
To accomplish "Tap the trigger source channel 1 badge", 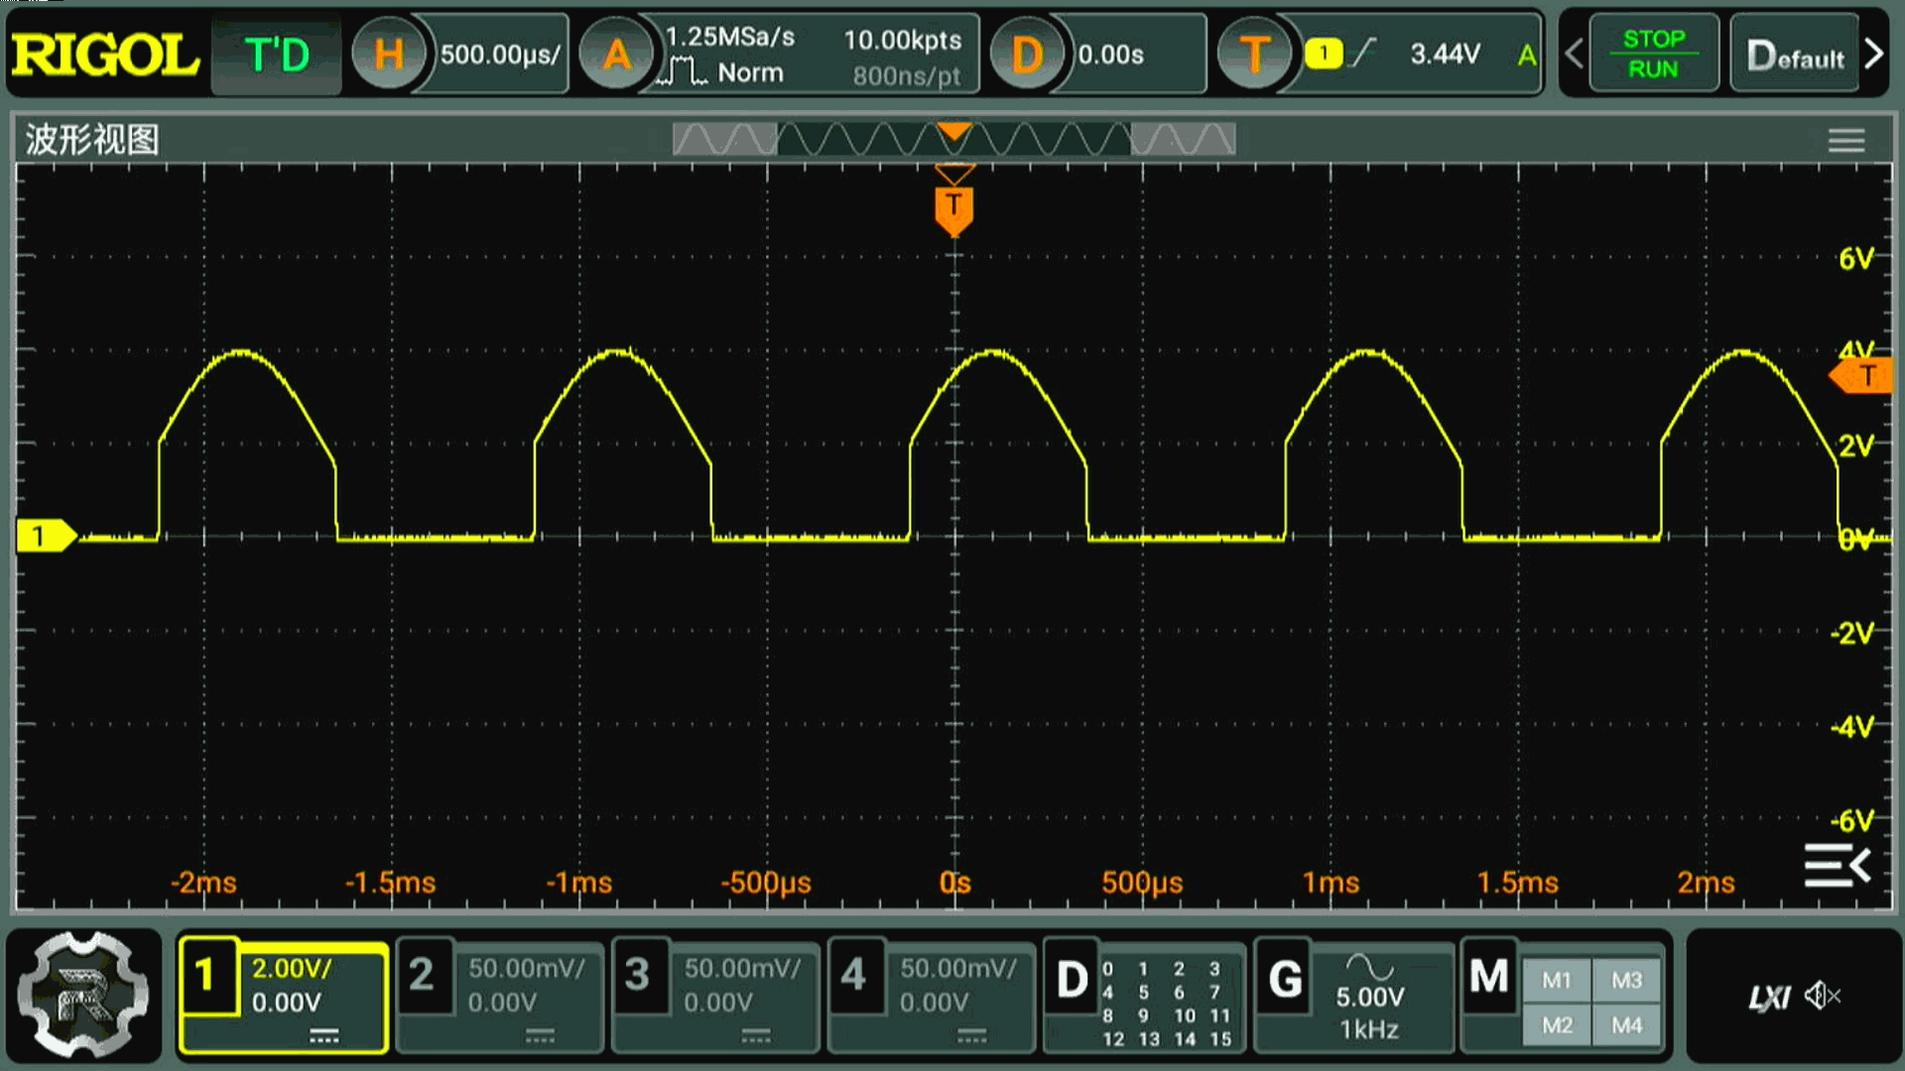I will click(x=1324, y=54).
